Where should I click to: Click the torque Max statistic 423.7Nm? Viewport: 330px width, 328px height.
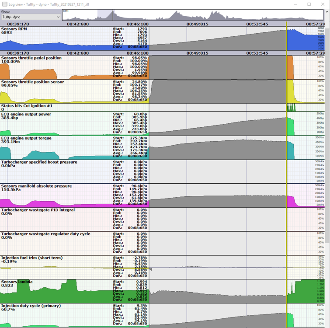point(138,147)
